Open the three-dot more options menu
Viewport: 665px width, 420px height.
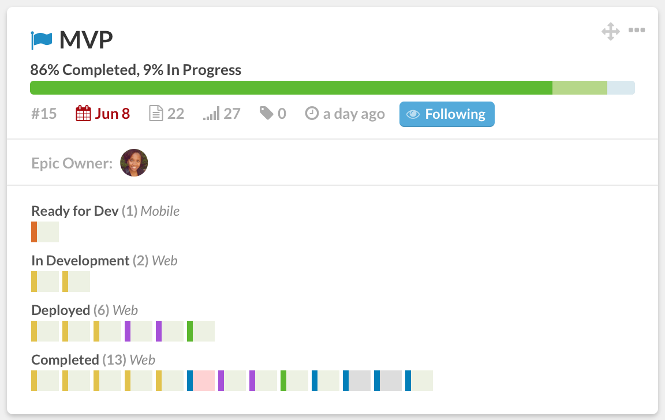pos(637,30)
